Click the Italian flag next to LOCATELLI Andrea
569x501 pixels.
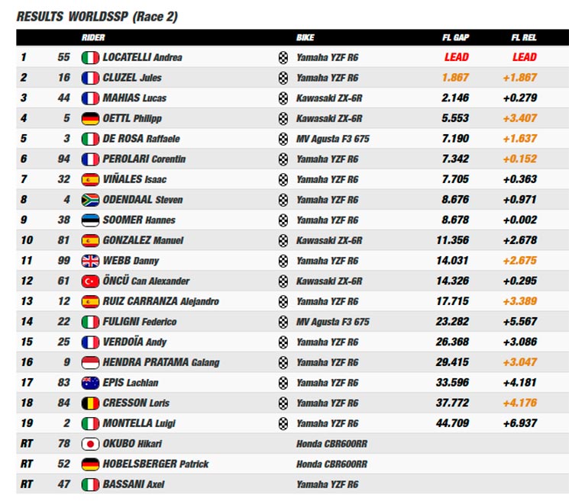click(90, 58)
